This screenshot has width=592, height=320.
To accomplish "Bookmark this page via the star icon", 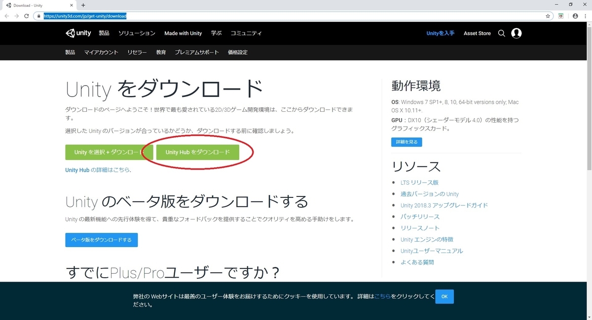I will tap(548, 16).
